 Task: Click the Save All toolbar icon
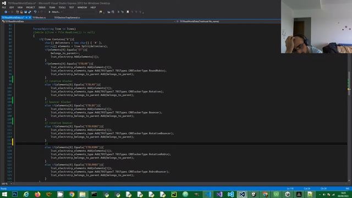30,12
